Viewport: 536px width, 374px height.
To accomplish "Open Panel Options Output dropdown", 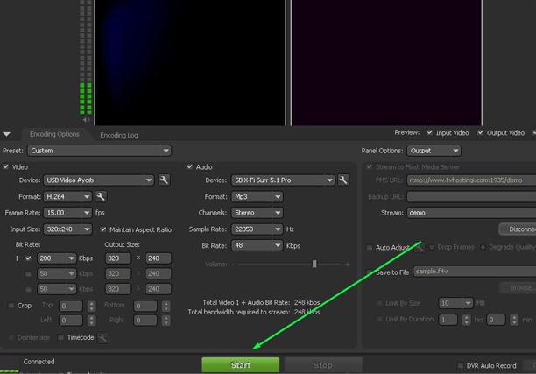I will pyautogui.click(x=434, y=151).
